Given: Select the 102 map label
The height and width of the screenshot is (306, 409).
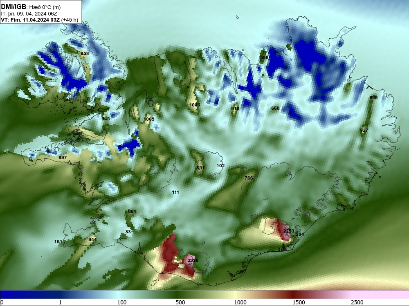Looking at the screenshot, I should (x=220, y=166).
